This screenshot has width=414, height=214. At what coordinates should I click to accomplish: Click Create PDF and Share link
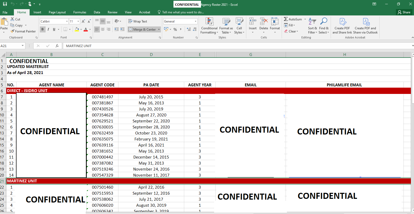pyautogui.click(x=342, y=26)
